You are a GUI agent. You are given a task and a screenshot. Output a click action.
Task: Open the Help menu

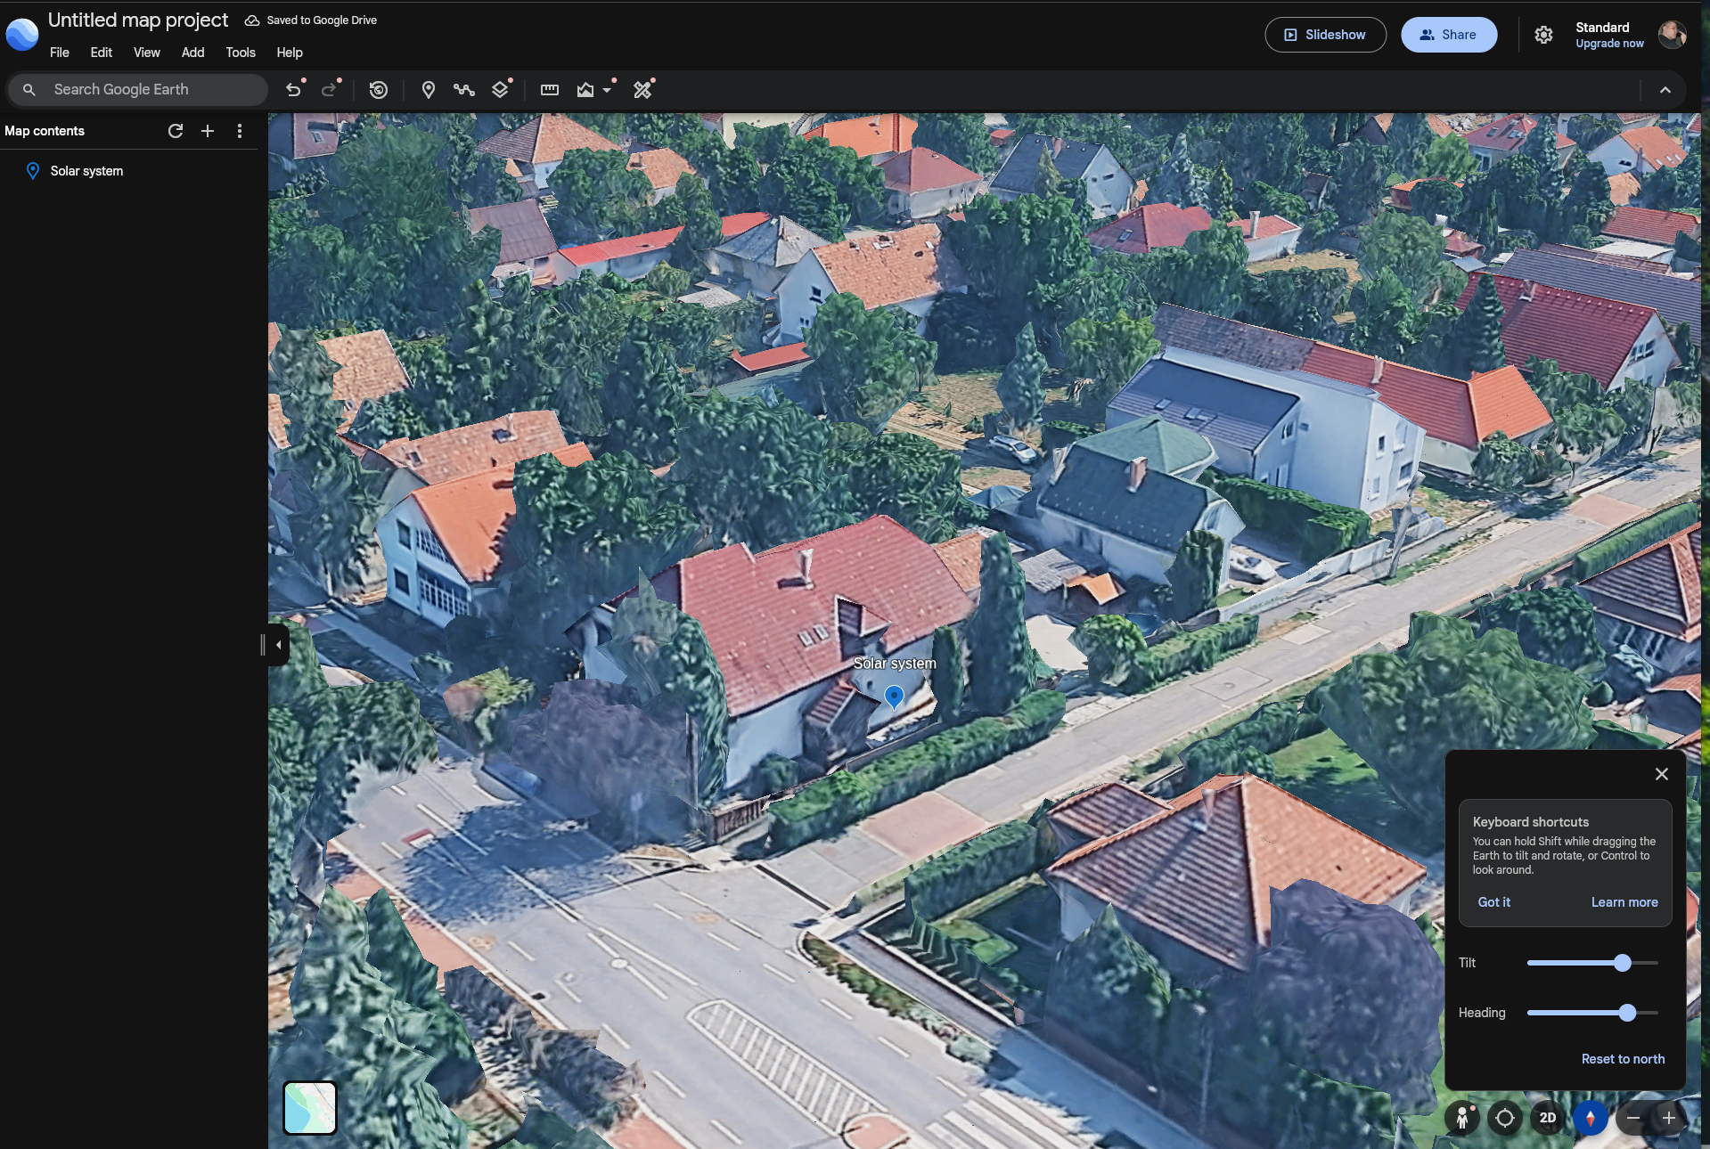290,53
